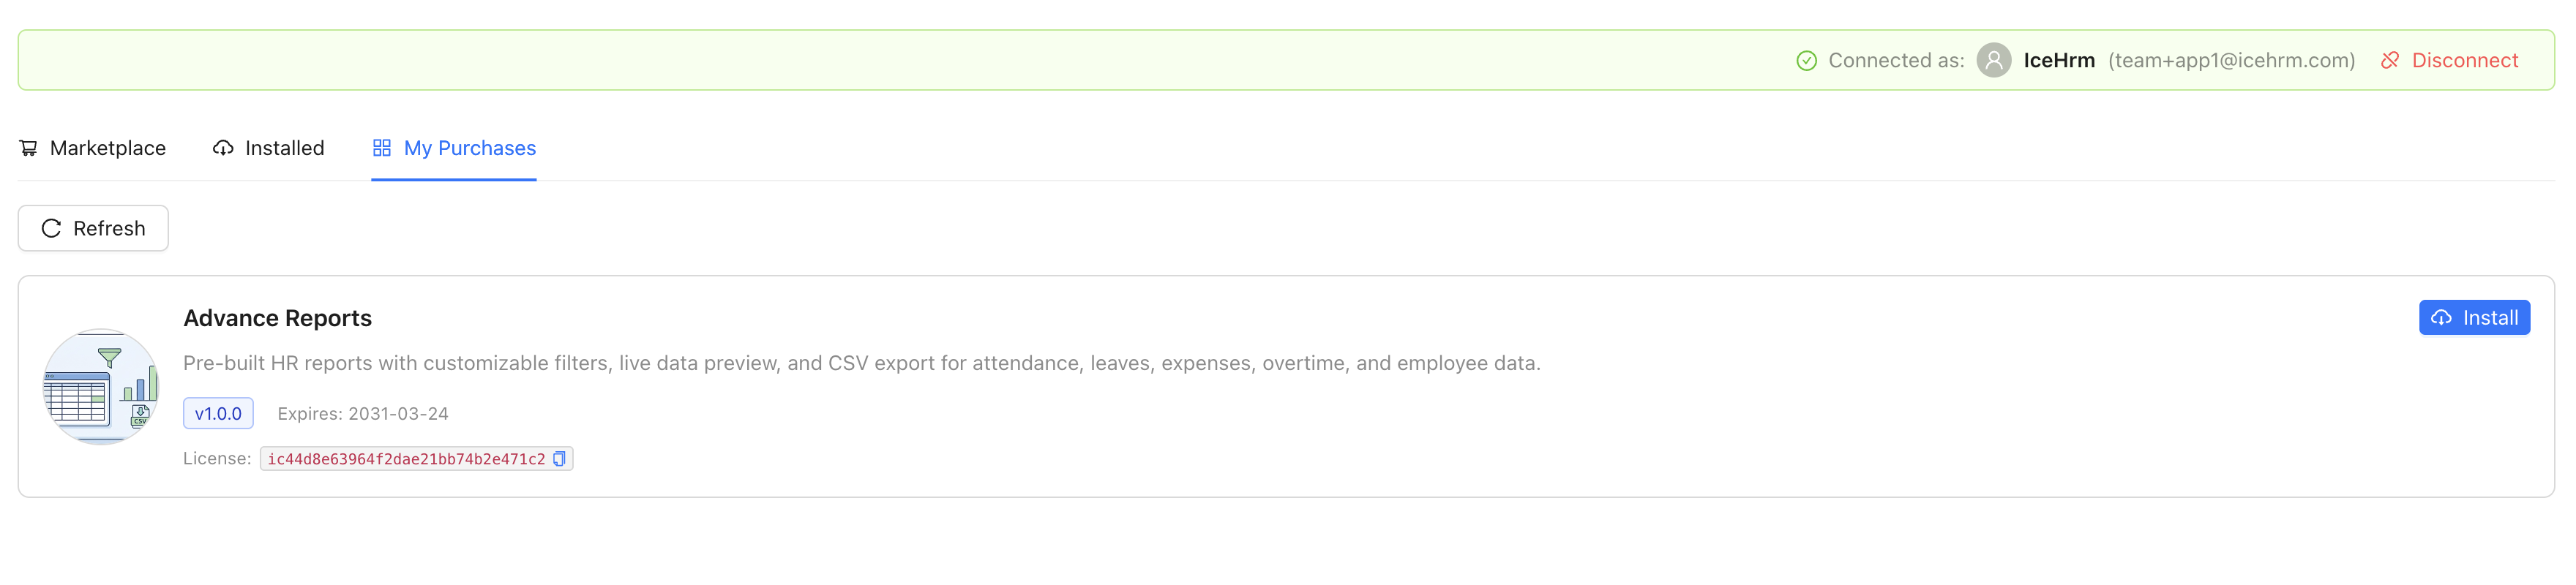
Task: Click the cloud download icon in the Install button
Action: [x=2441, y=318]
